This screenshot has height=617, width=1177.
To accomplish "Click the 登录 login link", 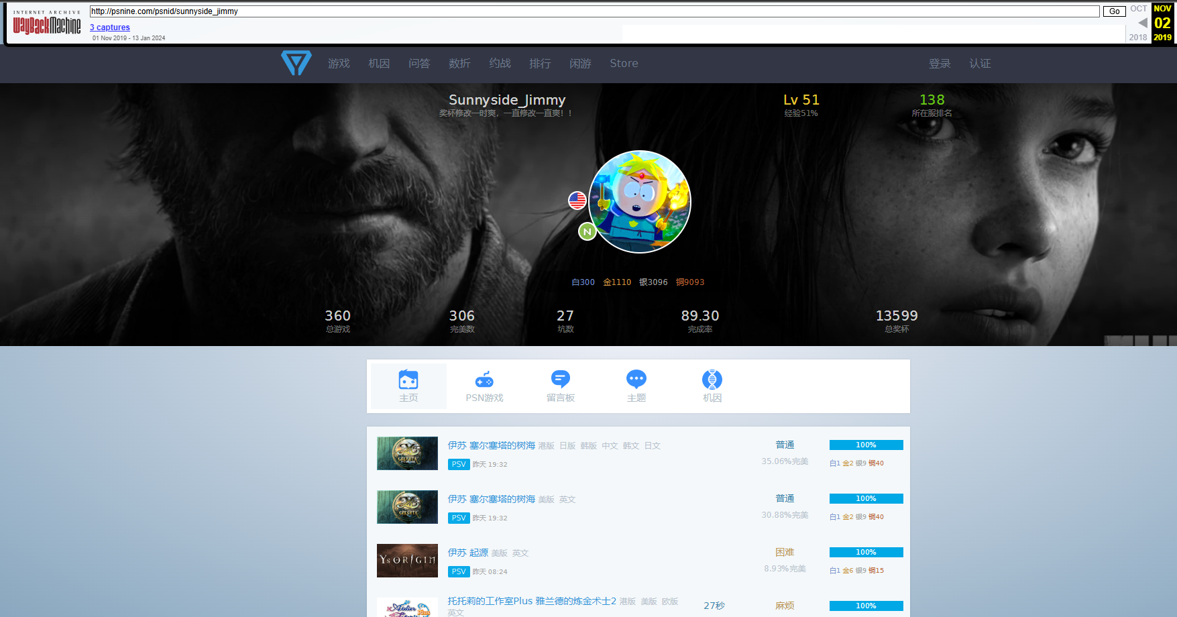I will coord(940,63).
